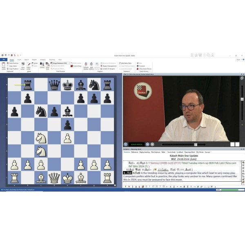Click the black bishop on e6

click(x=67, y=111)
